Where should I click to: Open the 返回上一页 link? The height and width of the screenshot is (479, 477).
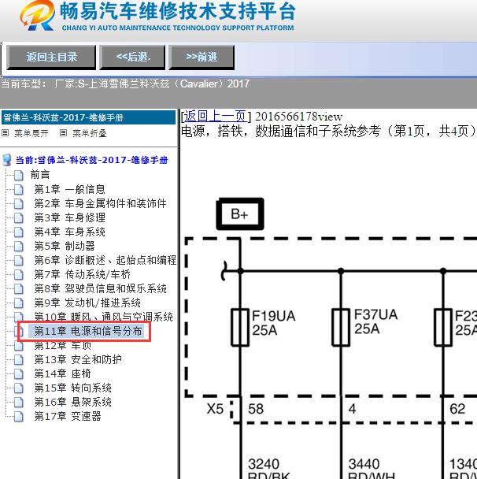pyautogui.click(x=216, y=117)
